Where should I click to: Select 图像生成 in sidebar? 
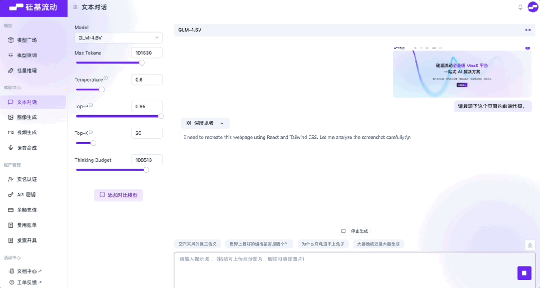point(33,118)
